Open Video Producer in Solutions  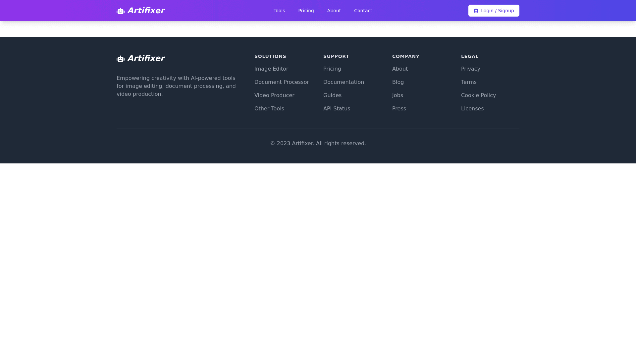274,95
